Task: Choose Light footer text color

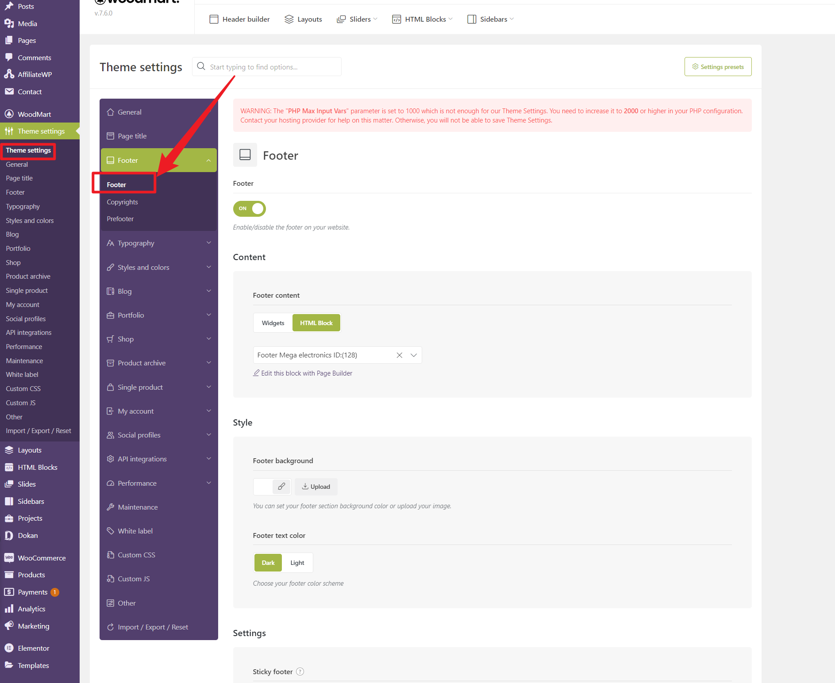Action: pyautogui.click(x=297, y=563)
